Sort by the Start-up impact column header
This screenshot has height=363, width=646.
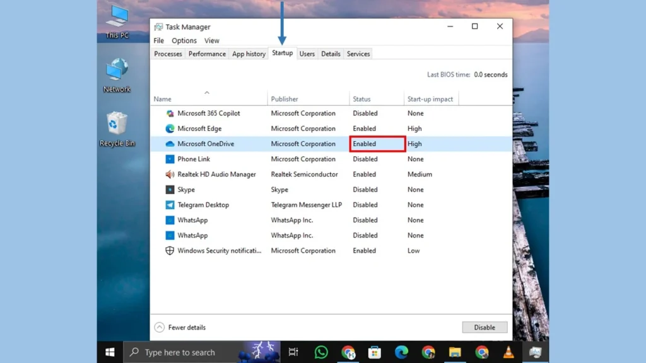(431, 99)
